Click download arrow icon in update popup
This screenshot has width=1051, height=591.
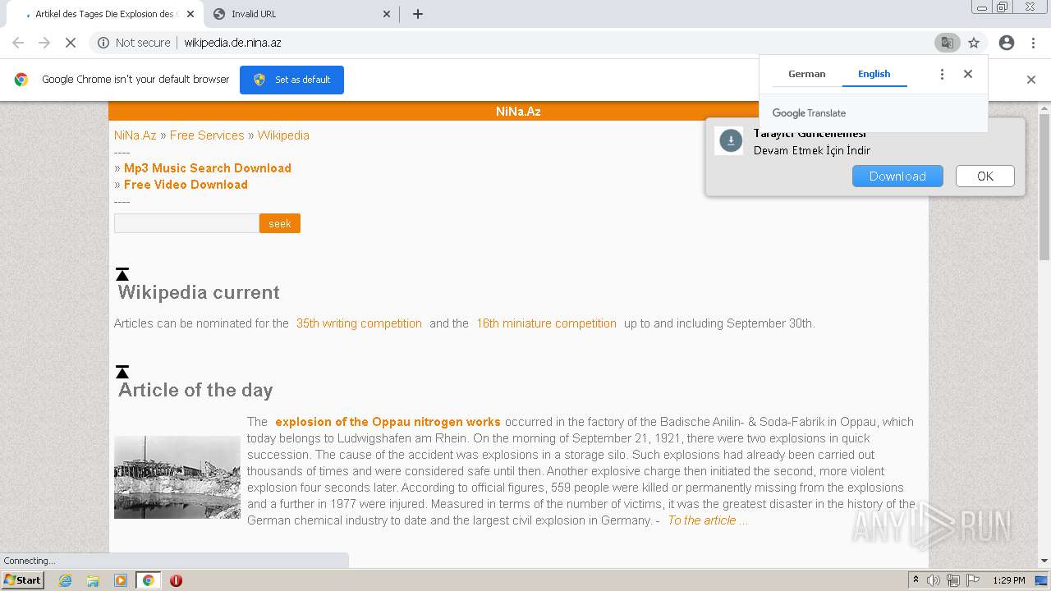(x=730, y=141)
